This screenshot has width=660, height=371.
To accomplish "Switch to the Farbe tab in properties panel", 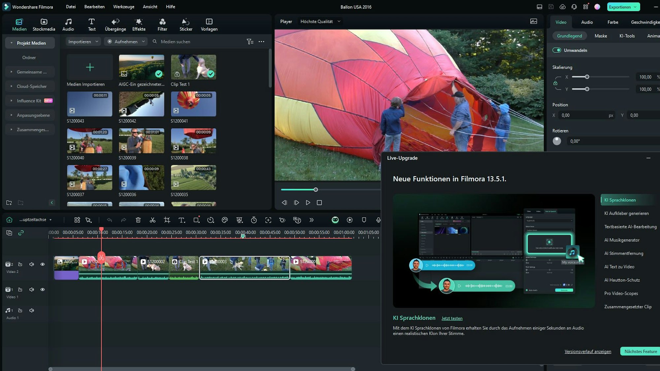I will [612, 22].
